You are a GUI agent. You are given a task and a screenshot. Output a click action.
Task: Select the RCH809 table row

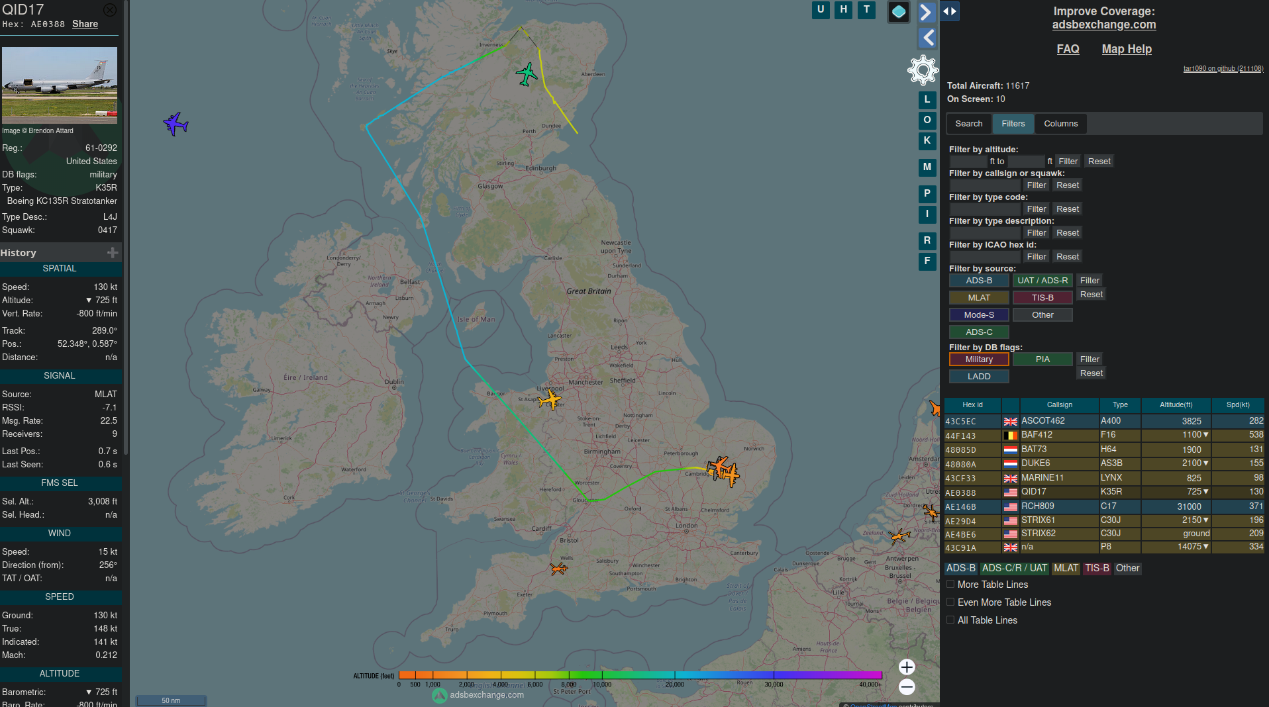point(1104,506)
